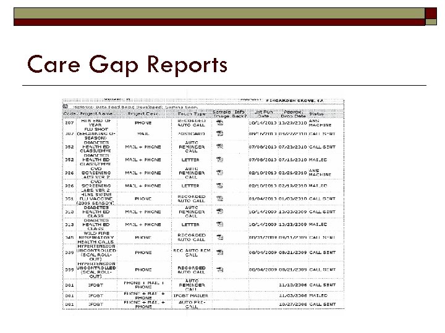Open sample icon for H1N1 Swine Flu Vaccine row
Image resolution: width=445 pixels, height=333 pixels.
pyautogui.click(x=219, y=199)
